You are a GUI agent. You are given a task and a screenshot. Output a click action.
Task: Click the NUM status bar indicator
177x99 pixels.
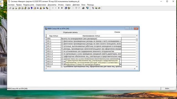(x=167, y=89)
